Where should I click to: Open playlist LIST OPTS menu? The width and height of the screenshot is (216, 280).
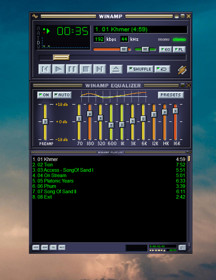(183, 247)
